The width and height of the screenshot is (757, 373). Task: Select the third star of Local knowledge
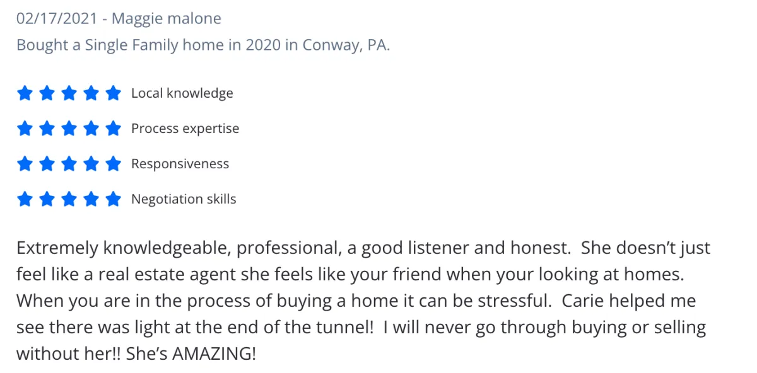69,93
